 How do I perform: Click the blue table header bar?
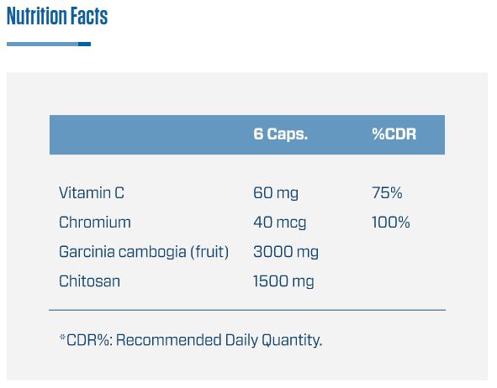point(247,135)
